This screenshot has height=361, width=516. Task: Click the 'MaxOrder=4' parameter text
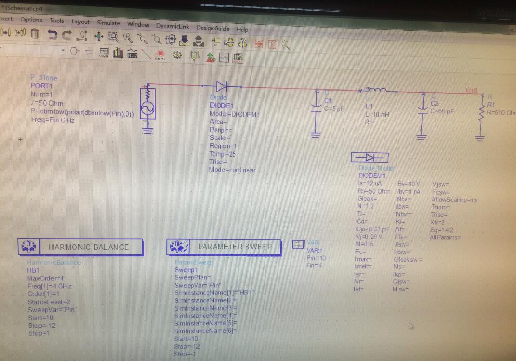45,278
